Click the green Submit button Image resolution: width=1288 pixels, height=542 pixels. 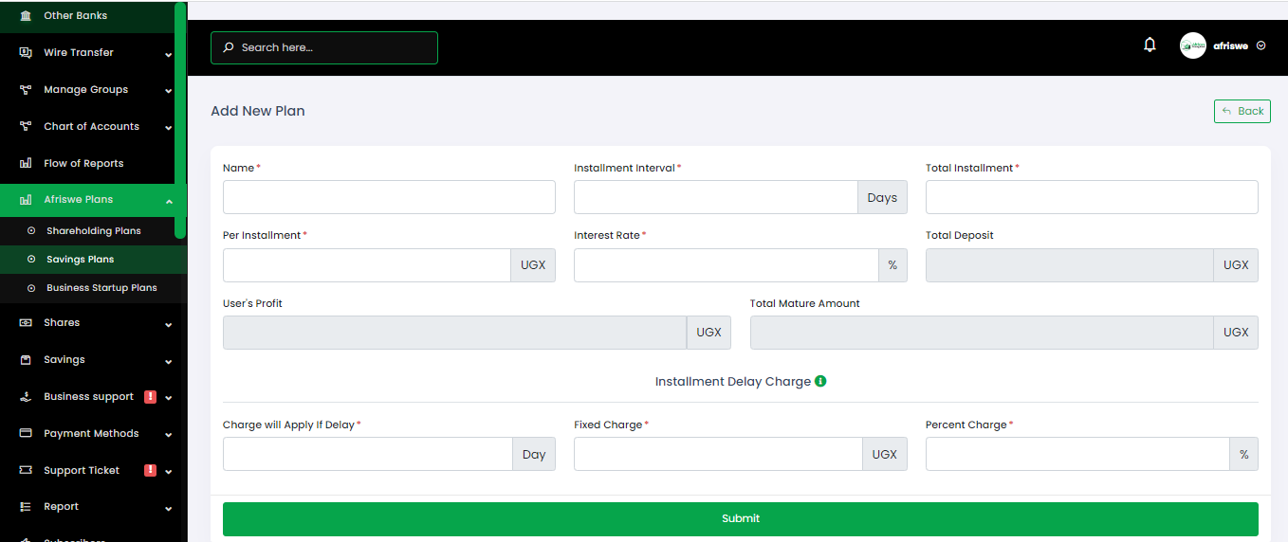tap(741, 519)
